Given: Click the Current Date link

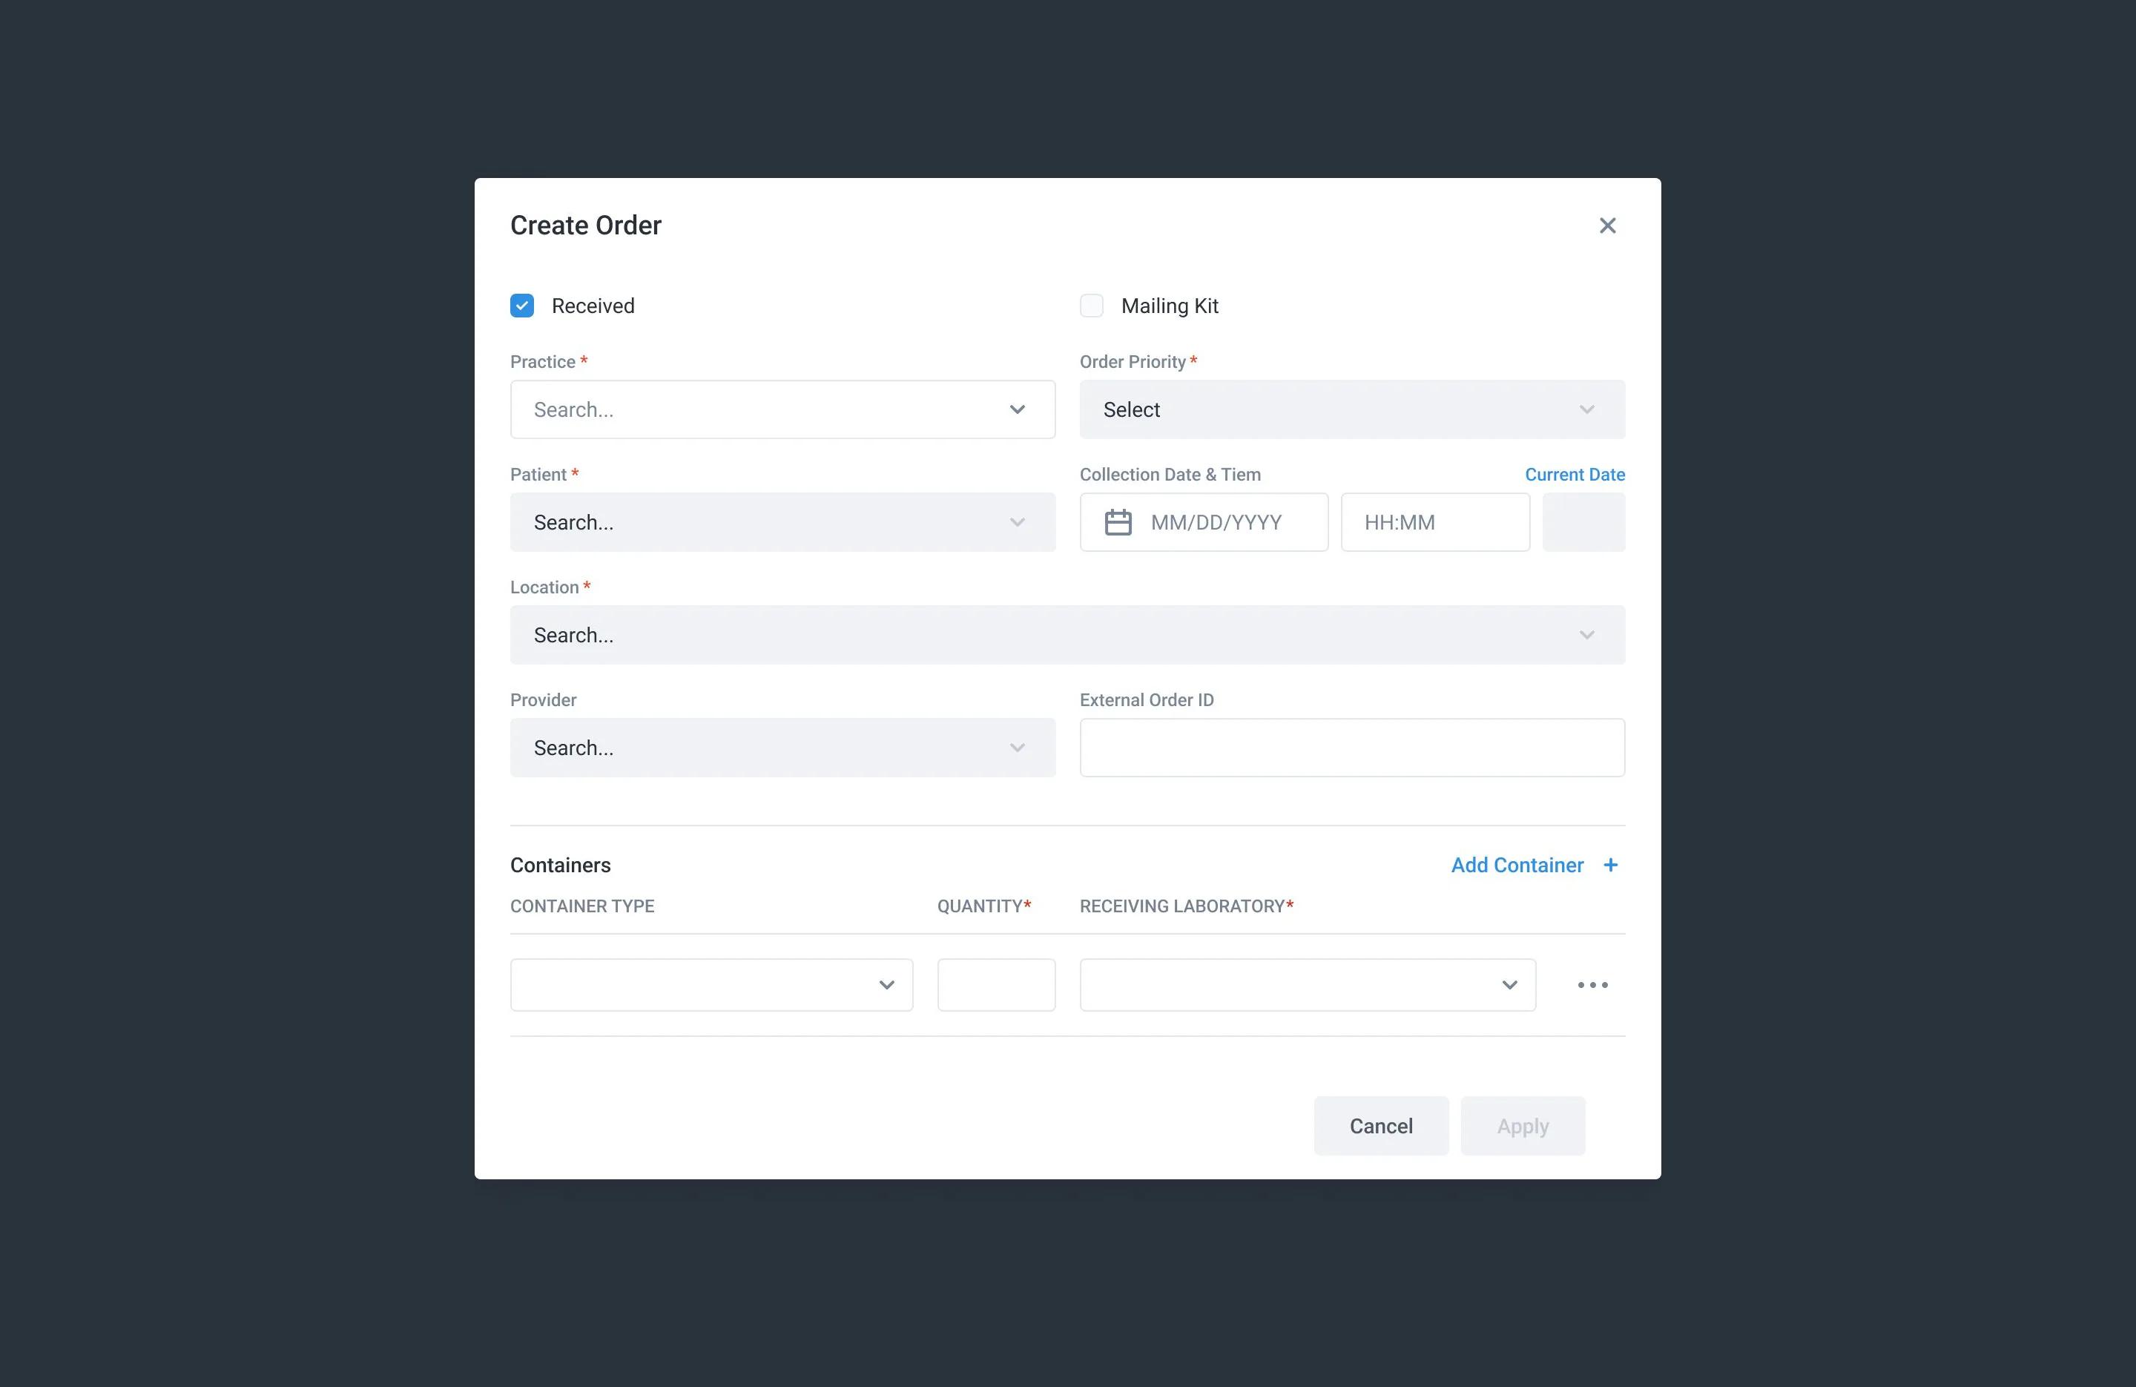Looking at the screenshot, I should (1574, 475).
